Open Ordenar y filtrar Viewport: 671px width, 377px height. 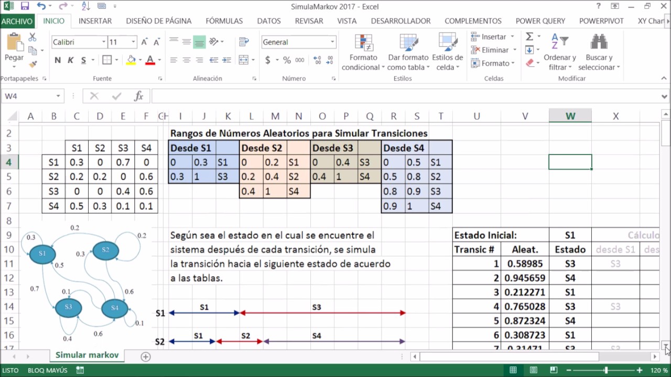(x=560, y=52)
